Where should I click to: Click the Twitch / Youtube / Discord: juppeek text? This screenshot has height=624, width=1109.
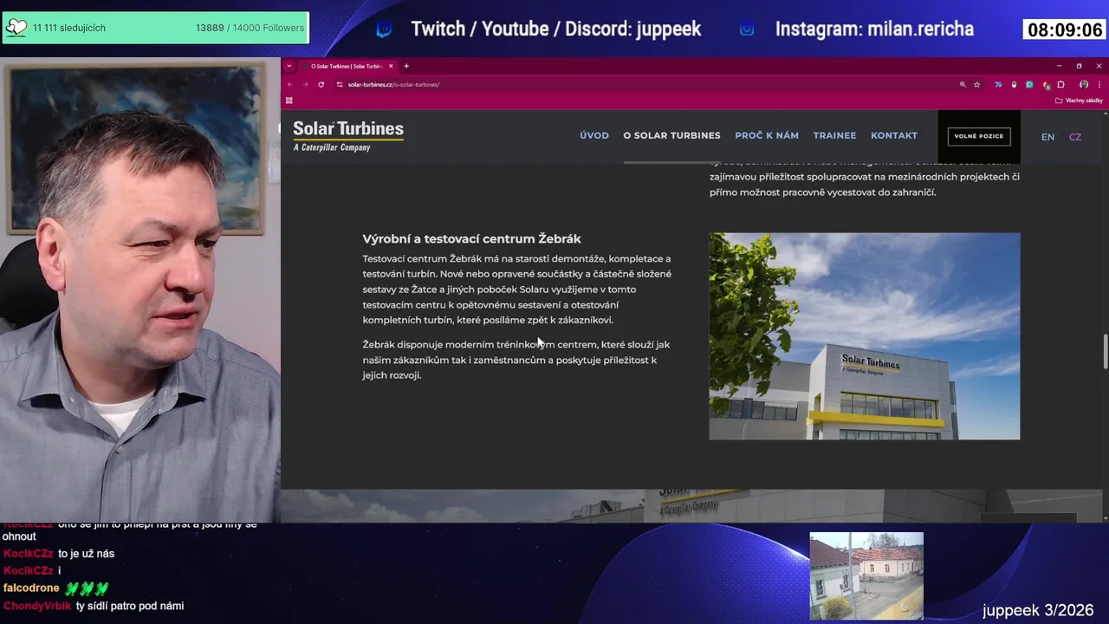tap(556, 29)
